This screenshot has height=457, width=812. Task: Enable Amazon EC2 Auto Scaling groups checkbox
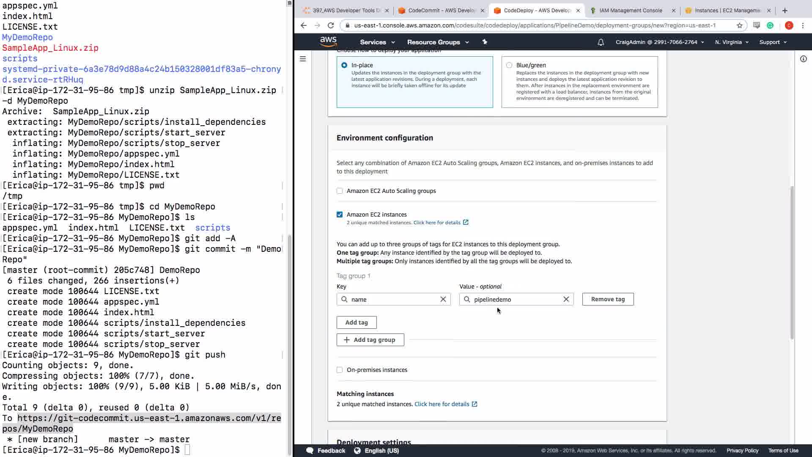click(340, 191)
